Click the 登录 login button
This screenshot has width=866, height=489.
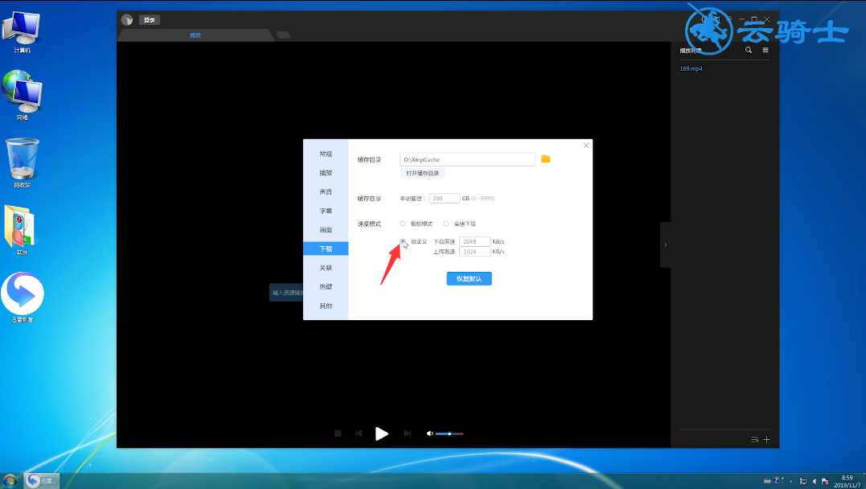(x=149, y=20)
